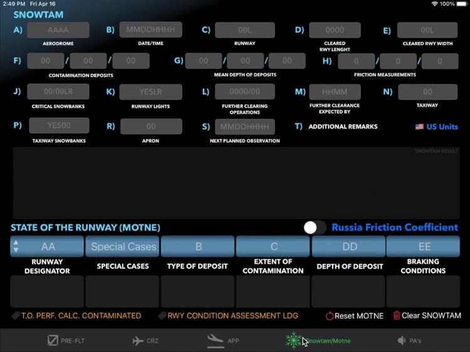The image size is (470, 352).
Task: Switch to the CRZ tab
Action: click(145, 341)
